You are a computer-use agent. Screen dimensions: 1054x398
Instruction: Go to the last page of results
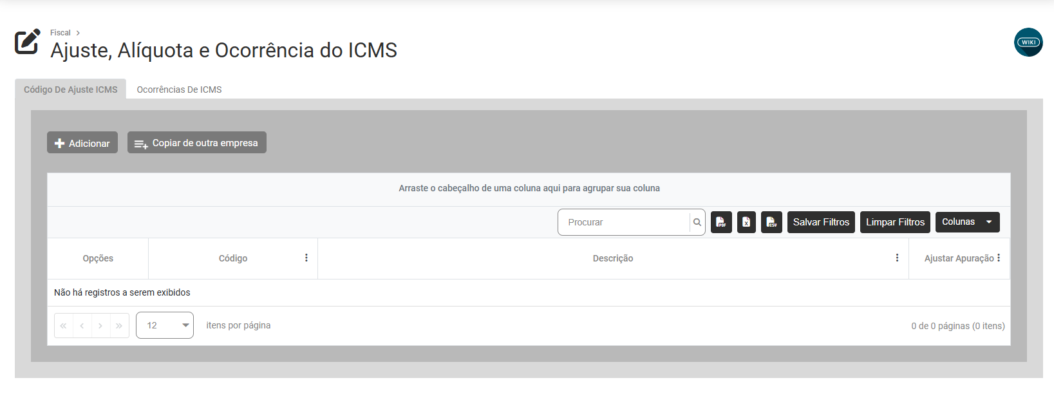point(119,326)
